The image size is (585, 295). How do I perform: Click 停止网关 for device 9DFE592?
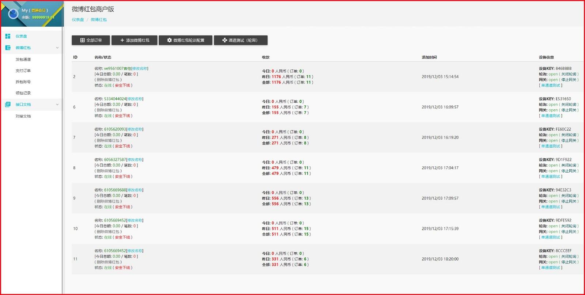tap(569, 231)
